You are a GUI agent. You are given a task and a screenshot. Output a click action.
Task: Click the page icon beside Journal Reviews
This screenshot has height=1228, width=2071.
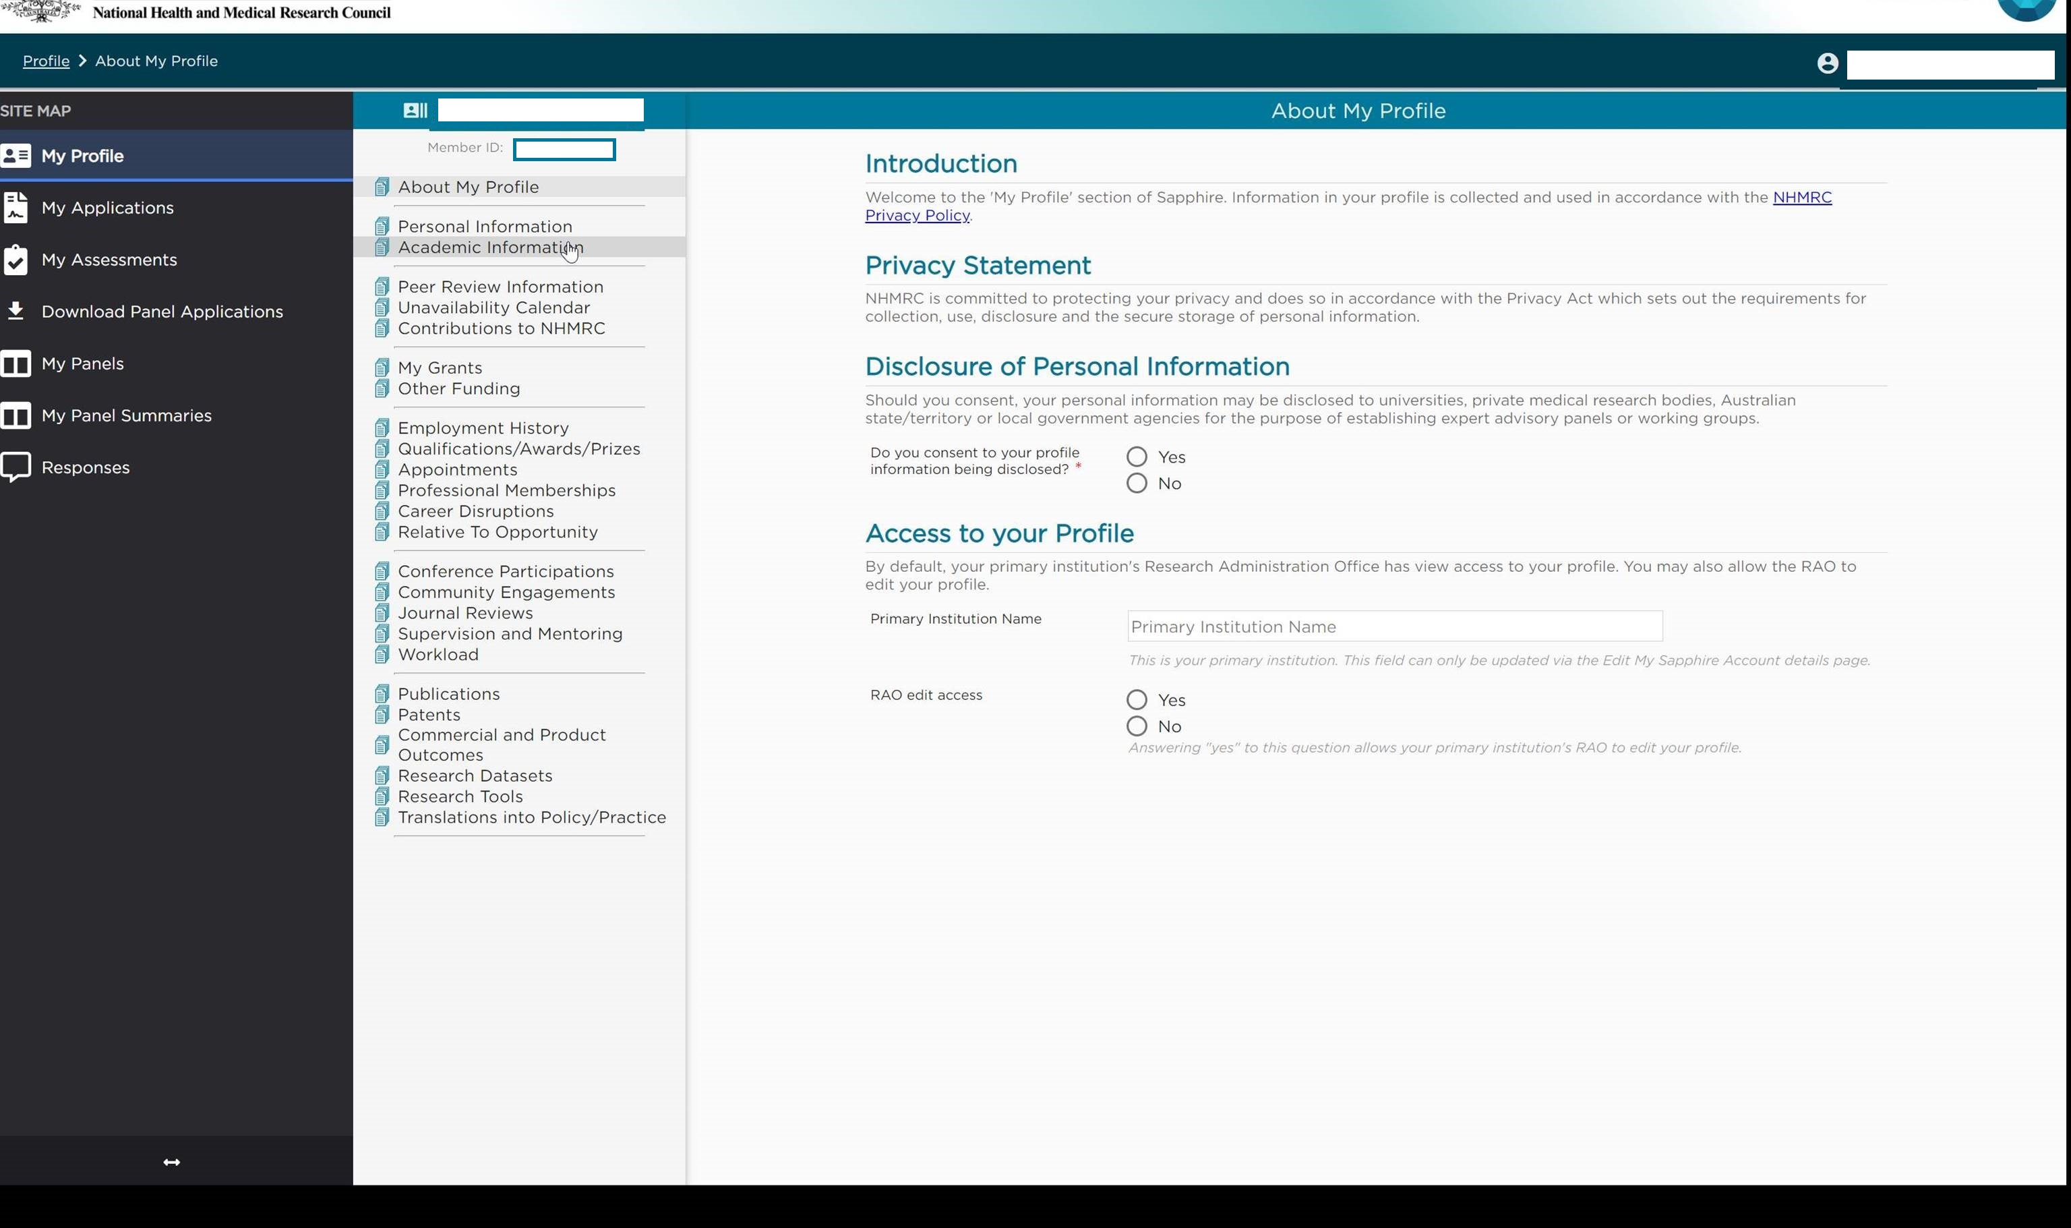(382, 613)
